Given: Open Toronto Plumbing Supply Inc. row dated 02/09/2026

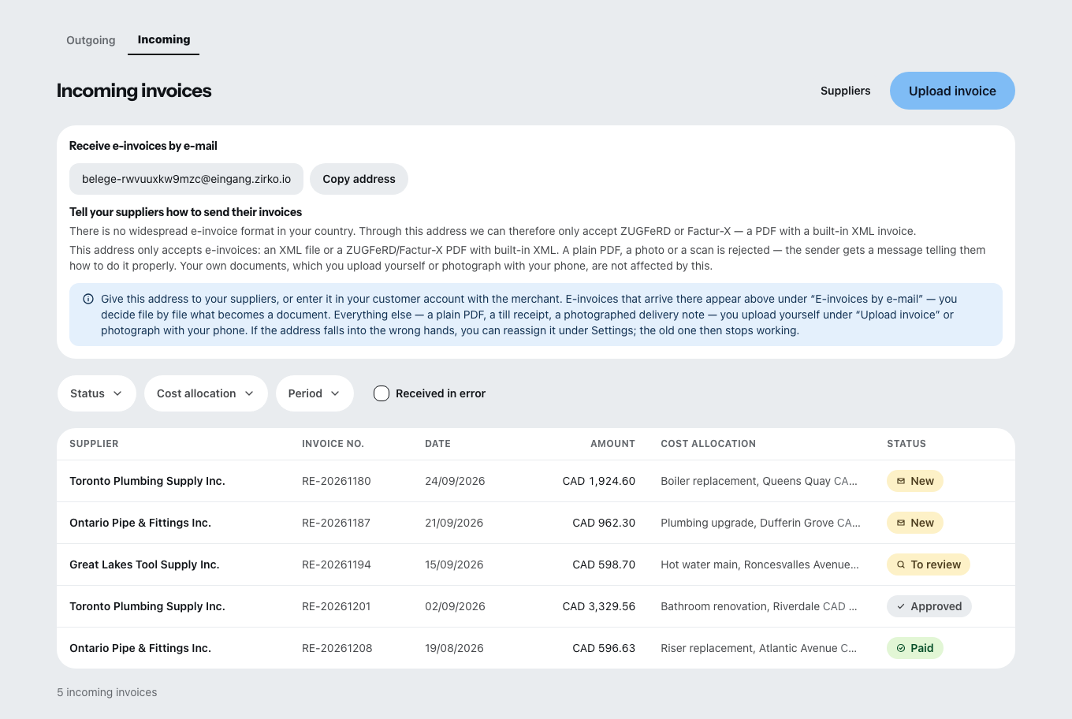Looking at the screenshot, I should (x=536, y=606).
